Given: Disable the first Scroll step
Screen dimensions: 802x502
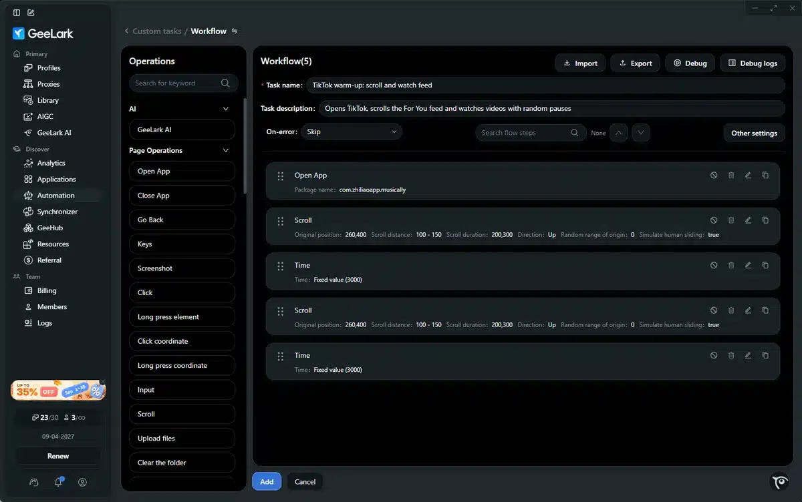Looking at the screenshot, I should coord(714,220).
